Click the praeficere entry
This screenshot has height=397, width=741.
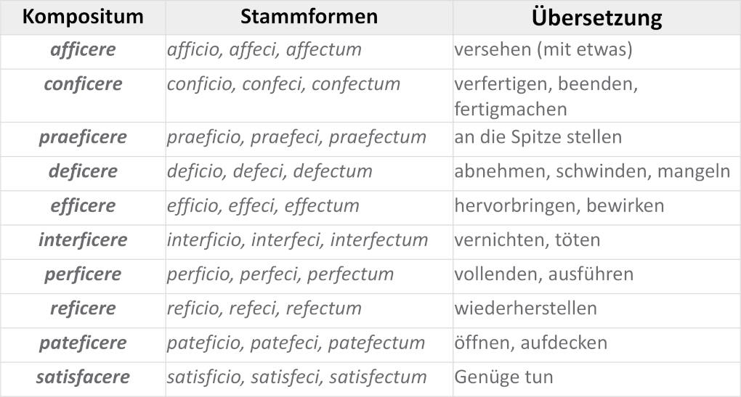(83, 137)
